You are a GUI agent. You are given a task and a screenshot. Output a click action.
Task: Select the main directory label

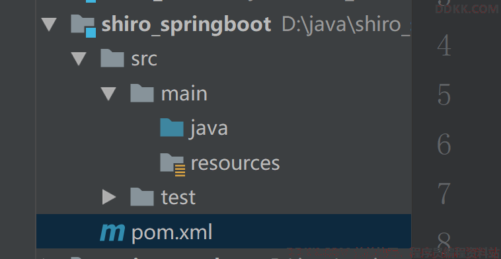(x=184, y=94)
